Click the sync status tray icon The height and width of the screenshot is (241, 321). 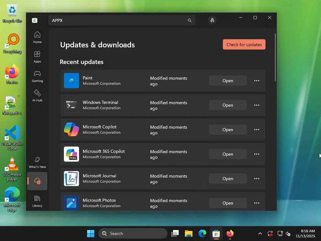coord(270,233)
